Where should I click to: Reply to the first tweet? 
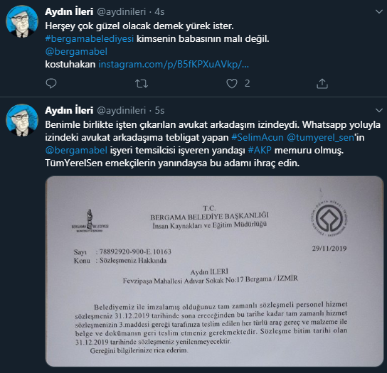(x=51, y=83)
